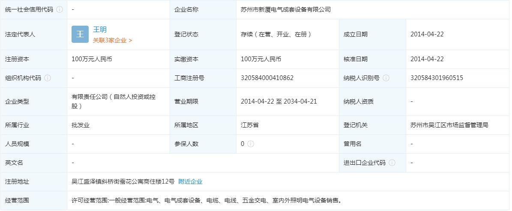Click info icon next to 组织机构代码

[48, 78]
